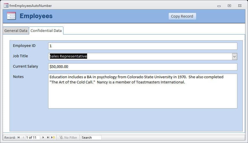Screen dimensions: 248x143
Task: Maximize the frmEmployeesAutoNumber window
Action: [x=229, y=6]
